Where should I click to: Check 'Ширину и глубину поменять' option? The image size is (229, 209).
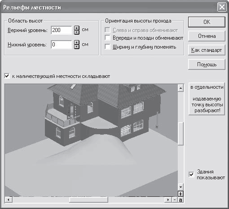[108, 47]
